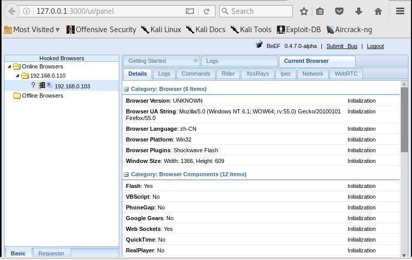Click the Logout link

click(375, 46)
